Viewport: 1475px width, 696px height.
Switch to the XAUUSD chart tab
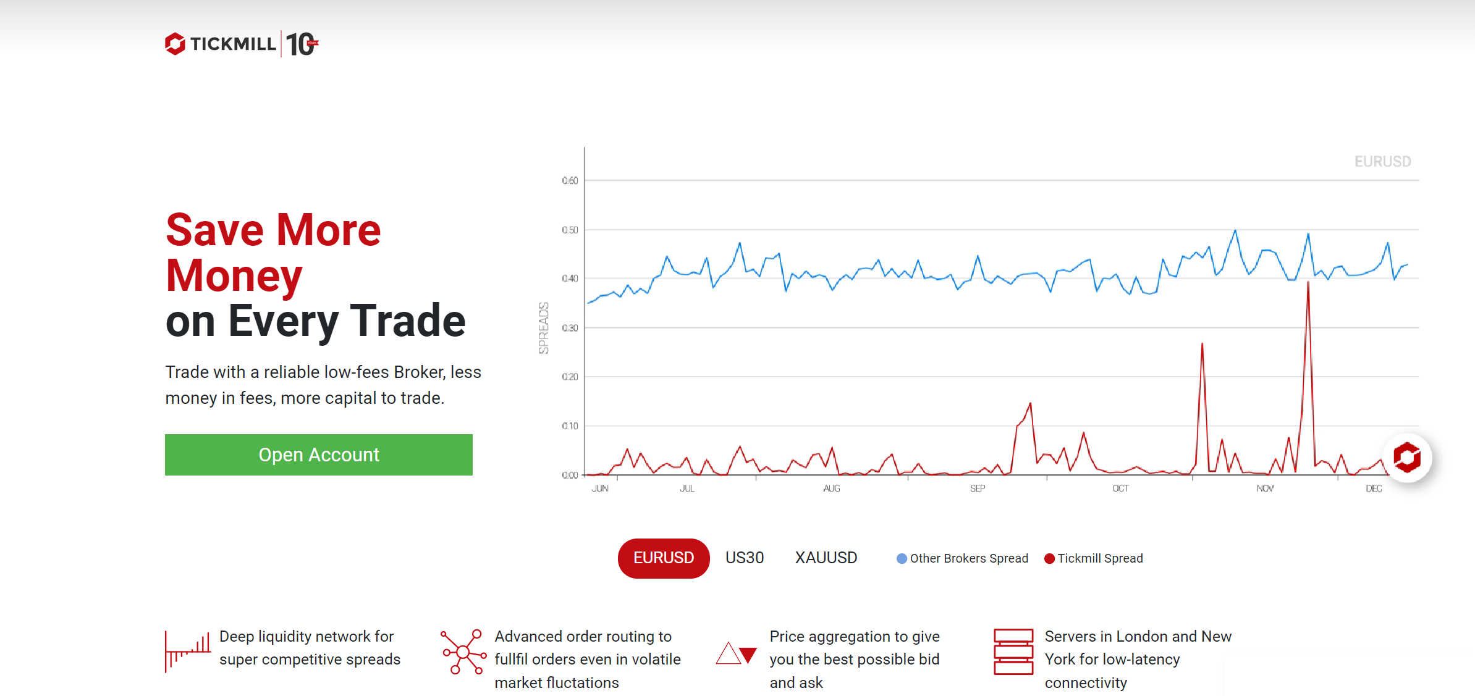pos(826,558)
